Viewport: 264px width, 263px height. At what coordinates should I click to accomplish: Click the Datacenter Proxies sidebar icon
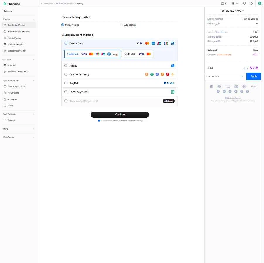point(5,51)
